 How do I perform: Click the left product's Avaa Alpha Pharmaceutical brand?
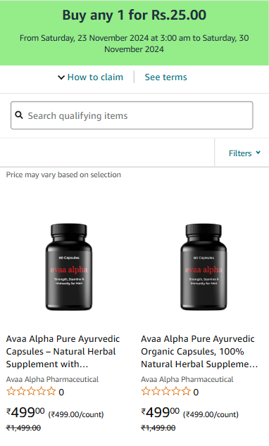coord(52,379)
